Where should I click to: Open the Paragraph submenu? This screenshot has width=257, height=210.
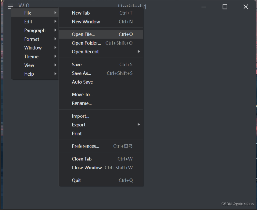(x=35, y=30)
